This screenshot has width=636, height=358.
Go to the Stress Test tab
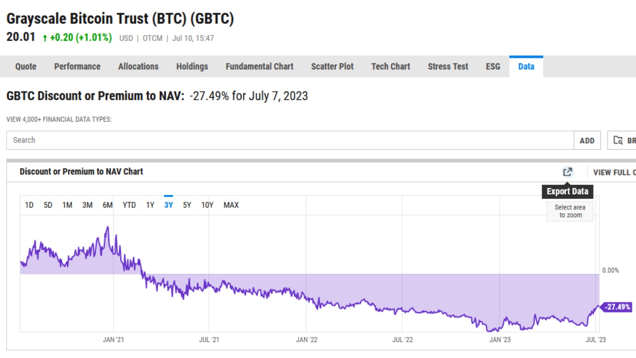coord(448,66)
